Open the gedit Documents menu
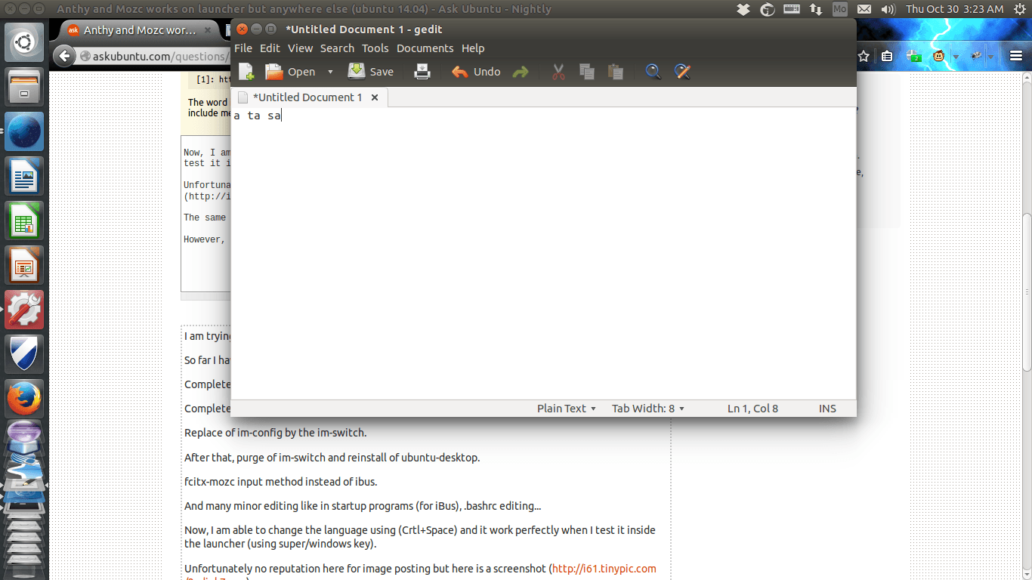The width and height of the screenshot is (1032, 580). pyautogui.click(x=425, y=48)
